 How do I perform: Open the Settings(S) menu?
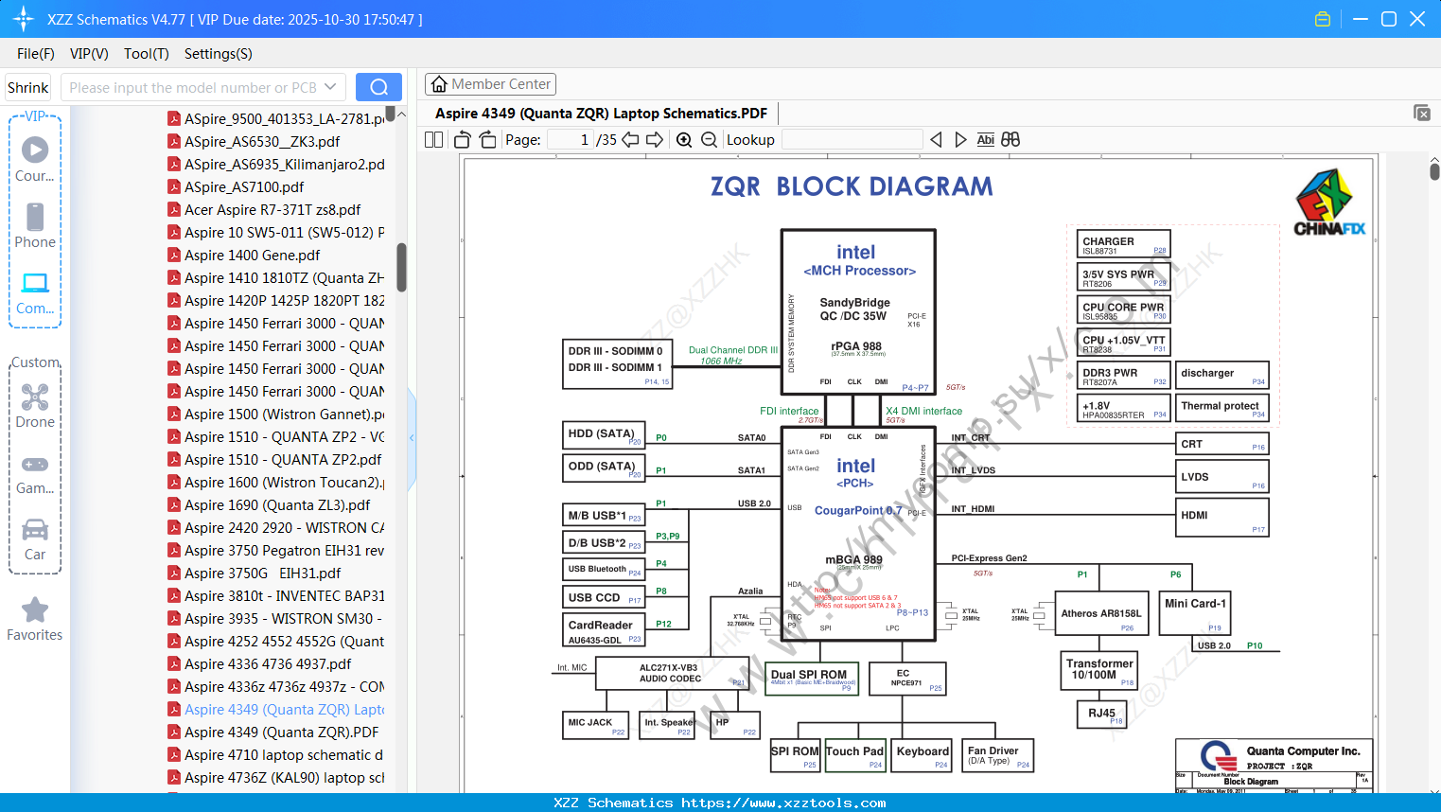click(219, 54)
